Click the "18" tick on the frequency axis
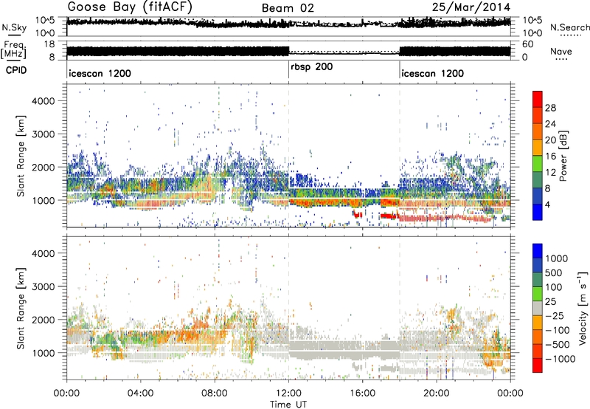Viewport: 590px width, 409px height. tap(49, 44)
